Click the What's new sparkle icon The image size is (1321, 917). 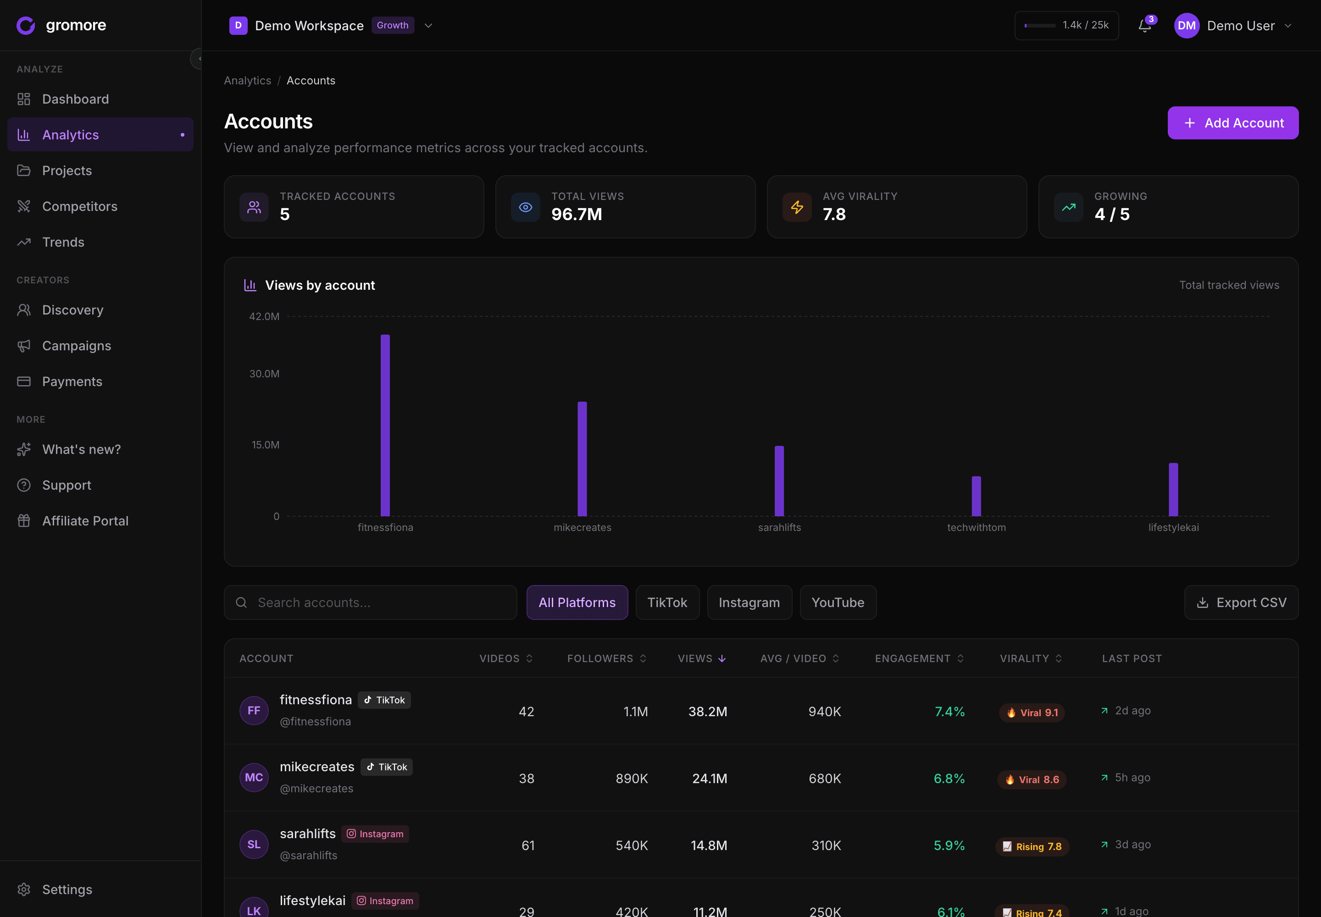coord(23,449)
